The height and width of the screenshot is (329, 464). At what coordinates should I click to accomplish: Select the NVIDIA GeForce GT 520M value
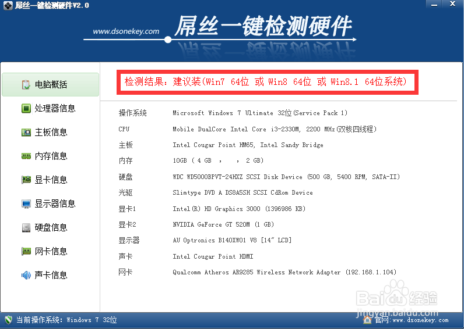(x=223, y=224)
